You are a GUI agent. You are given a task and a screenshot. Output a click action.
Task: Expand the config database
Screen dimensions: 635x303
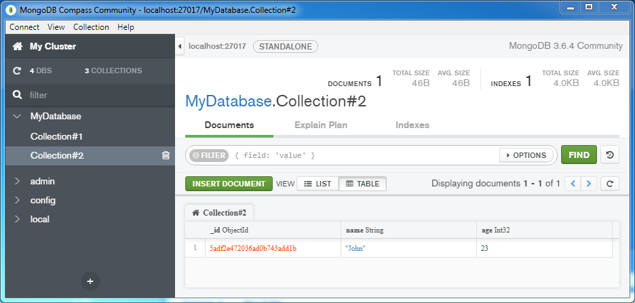pos(17,200)
